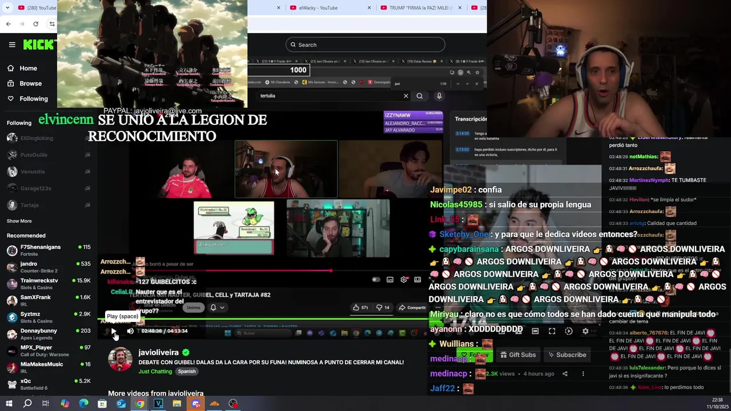Image resolution: width=731 pixels, height=411 pixels.
Task: Click the share icon next to 4 hours ago
Action: click(565, 374)
